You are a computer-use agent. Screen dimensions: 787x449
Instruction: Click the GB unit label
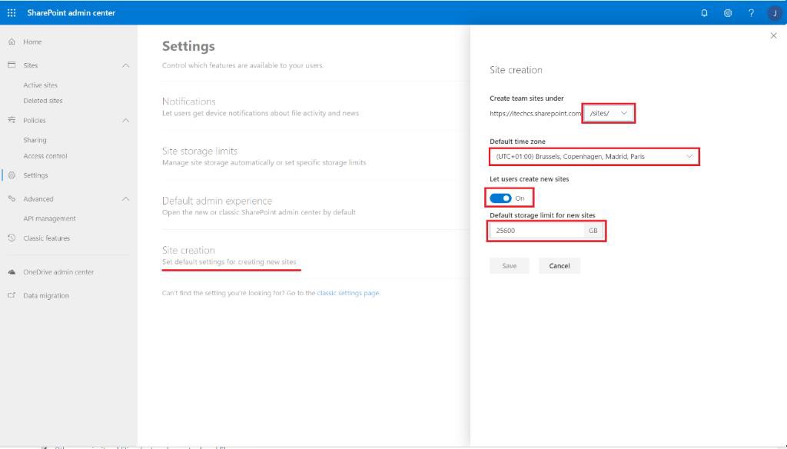pos(593,231)
